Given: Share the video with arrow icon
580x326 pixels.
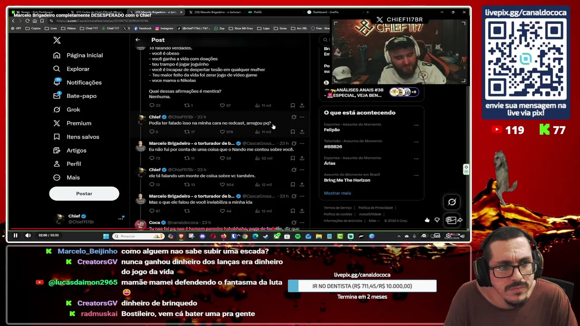Looking at the screenshot, I should [460, 220].
